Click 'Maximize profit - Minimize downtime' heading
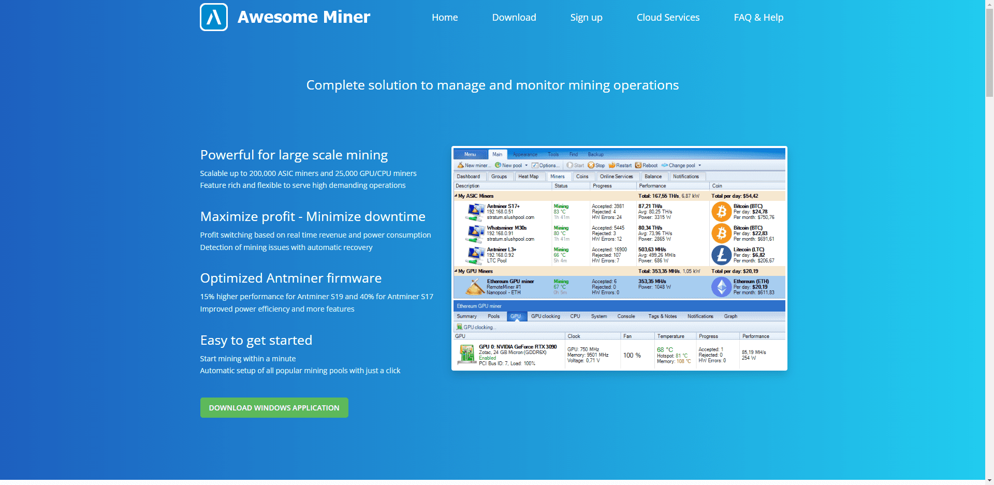Image resolution: width=994 pixels, height=485 pixels. click(313, 216)
